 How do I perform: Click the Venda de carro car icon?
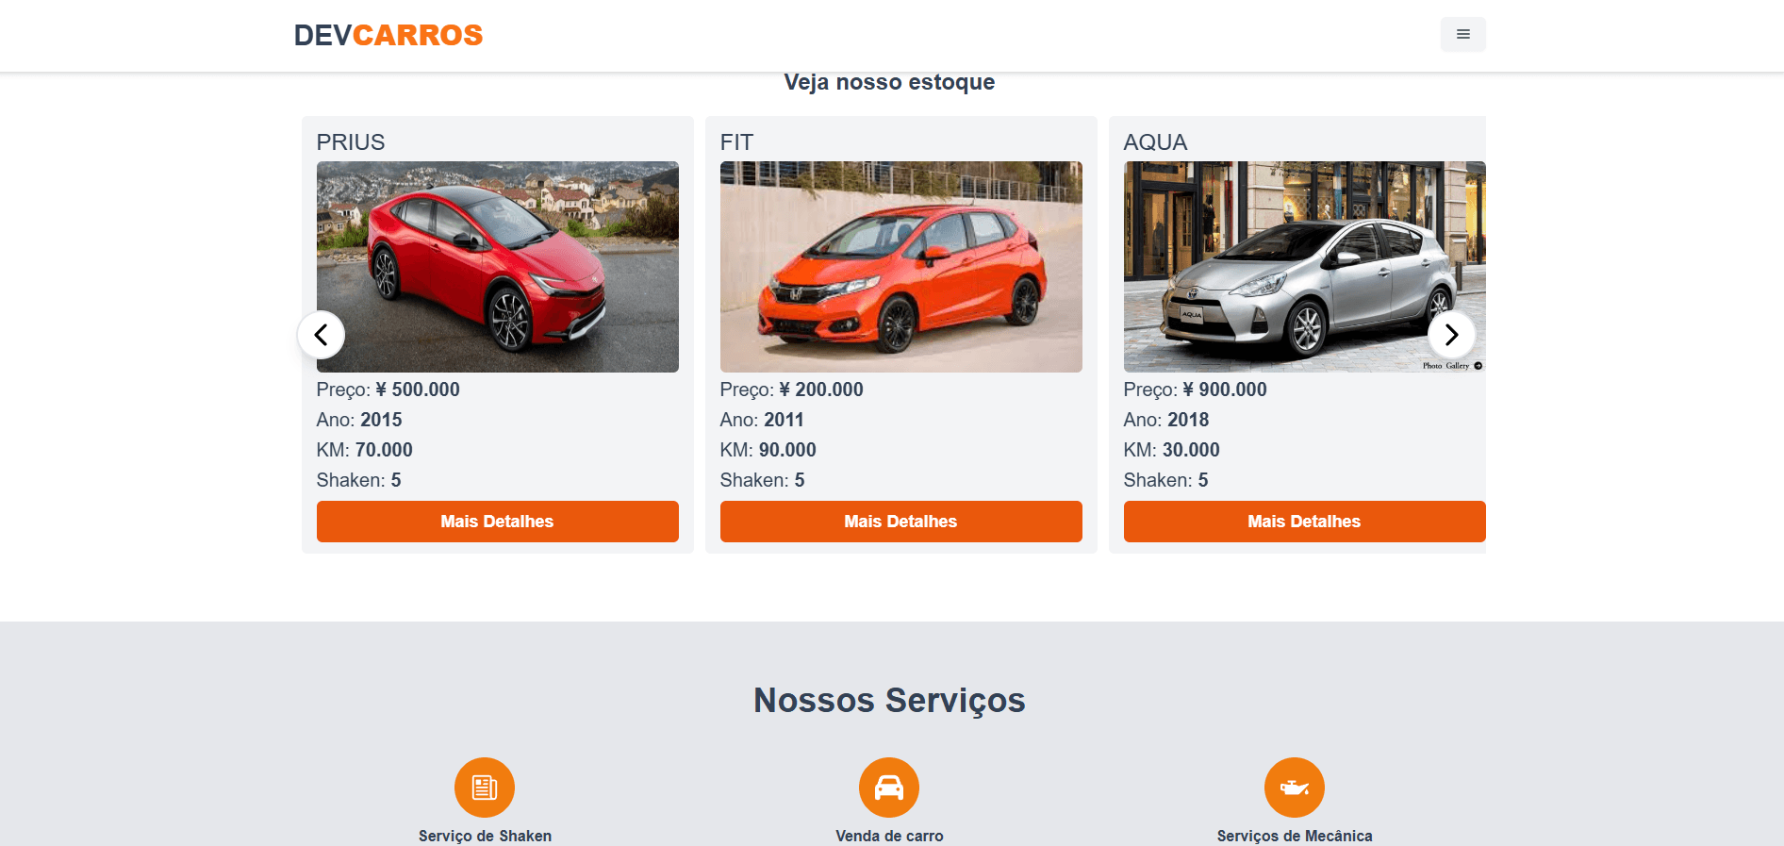point(889,787)
